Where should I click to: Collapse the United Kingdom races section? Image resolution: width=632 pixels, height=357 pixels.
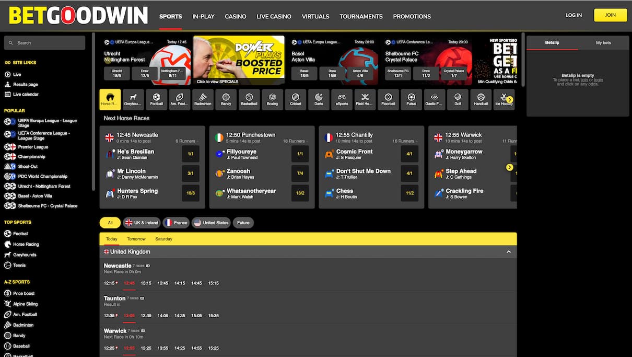point(508,251)
